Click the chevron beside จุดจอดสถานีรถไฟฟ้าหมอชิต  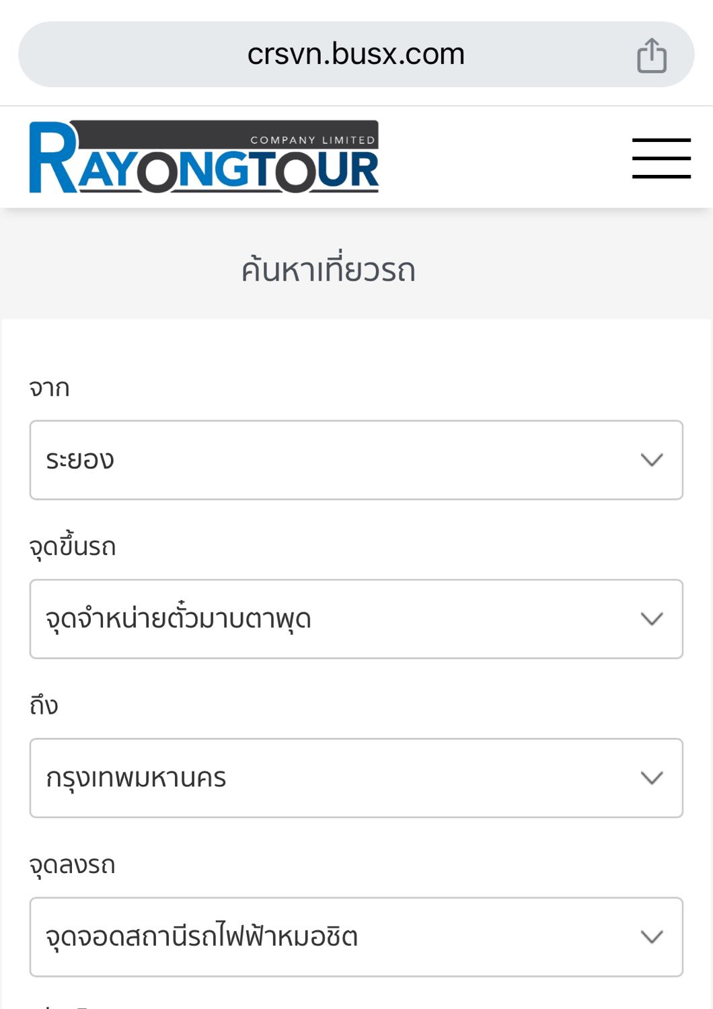coord(651,937)
